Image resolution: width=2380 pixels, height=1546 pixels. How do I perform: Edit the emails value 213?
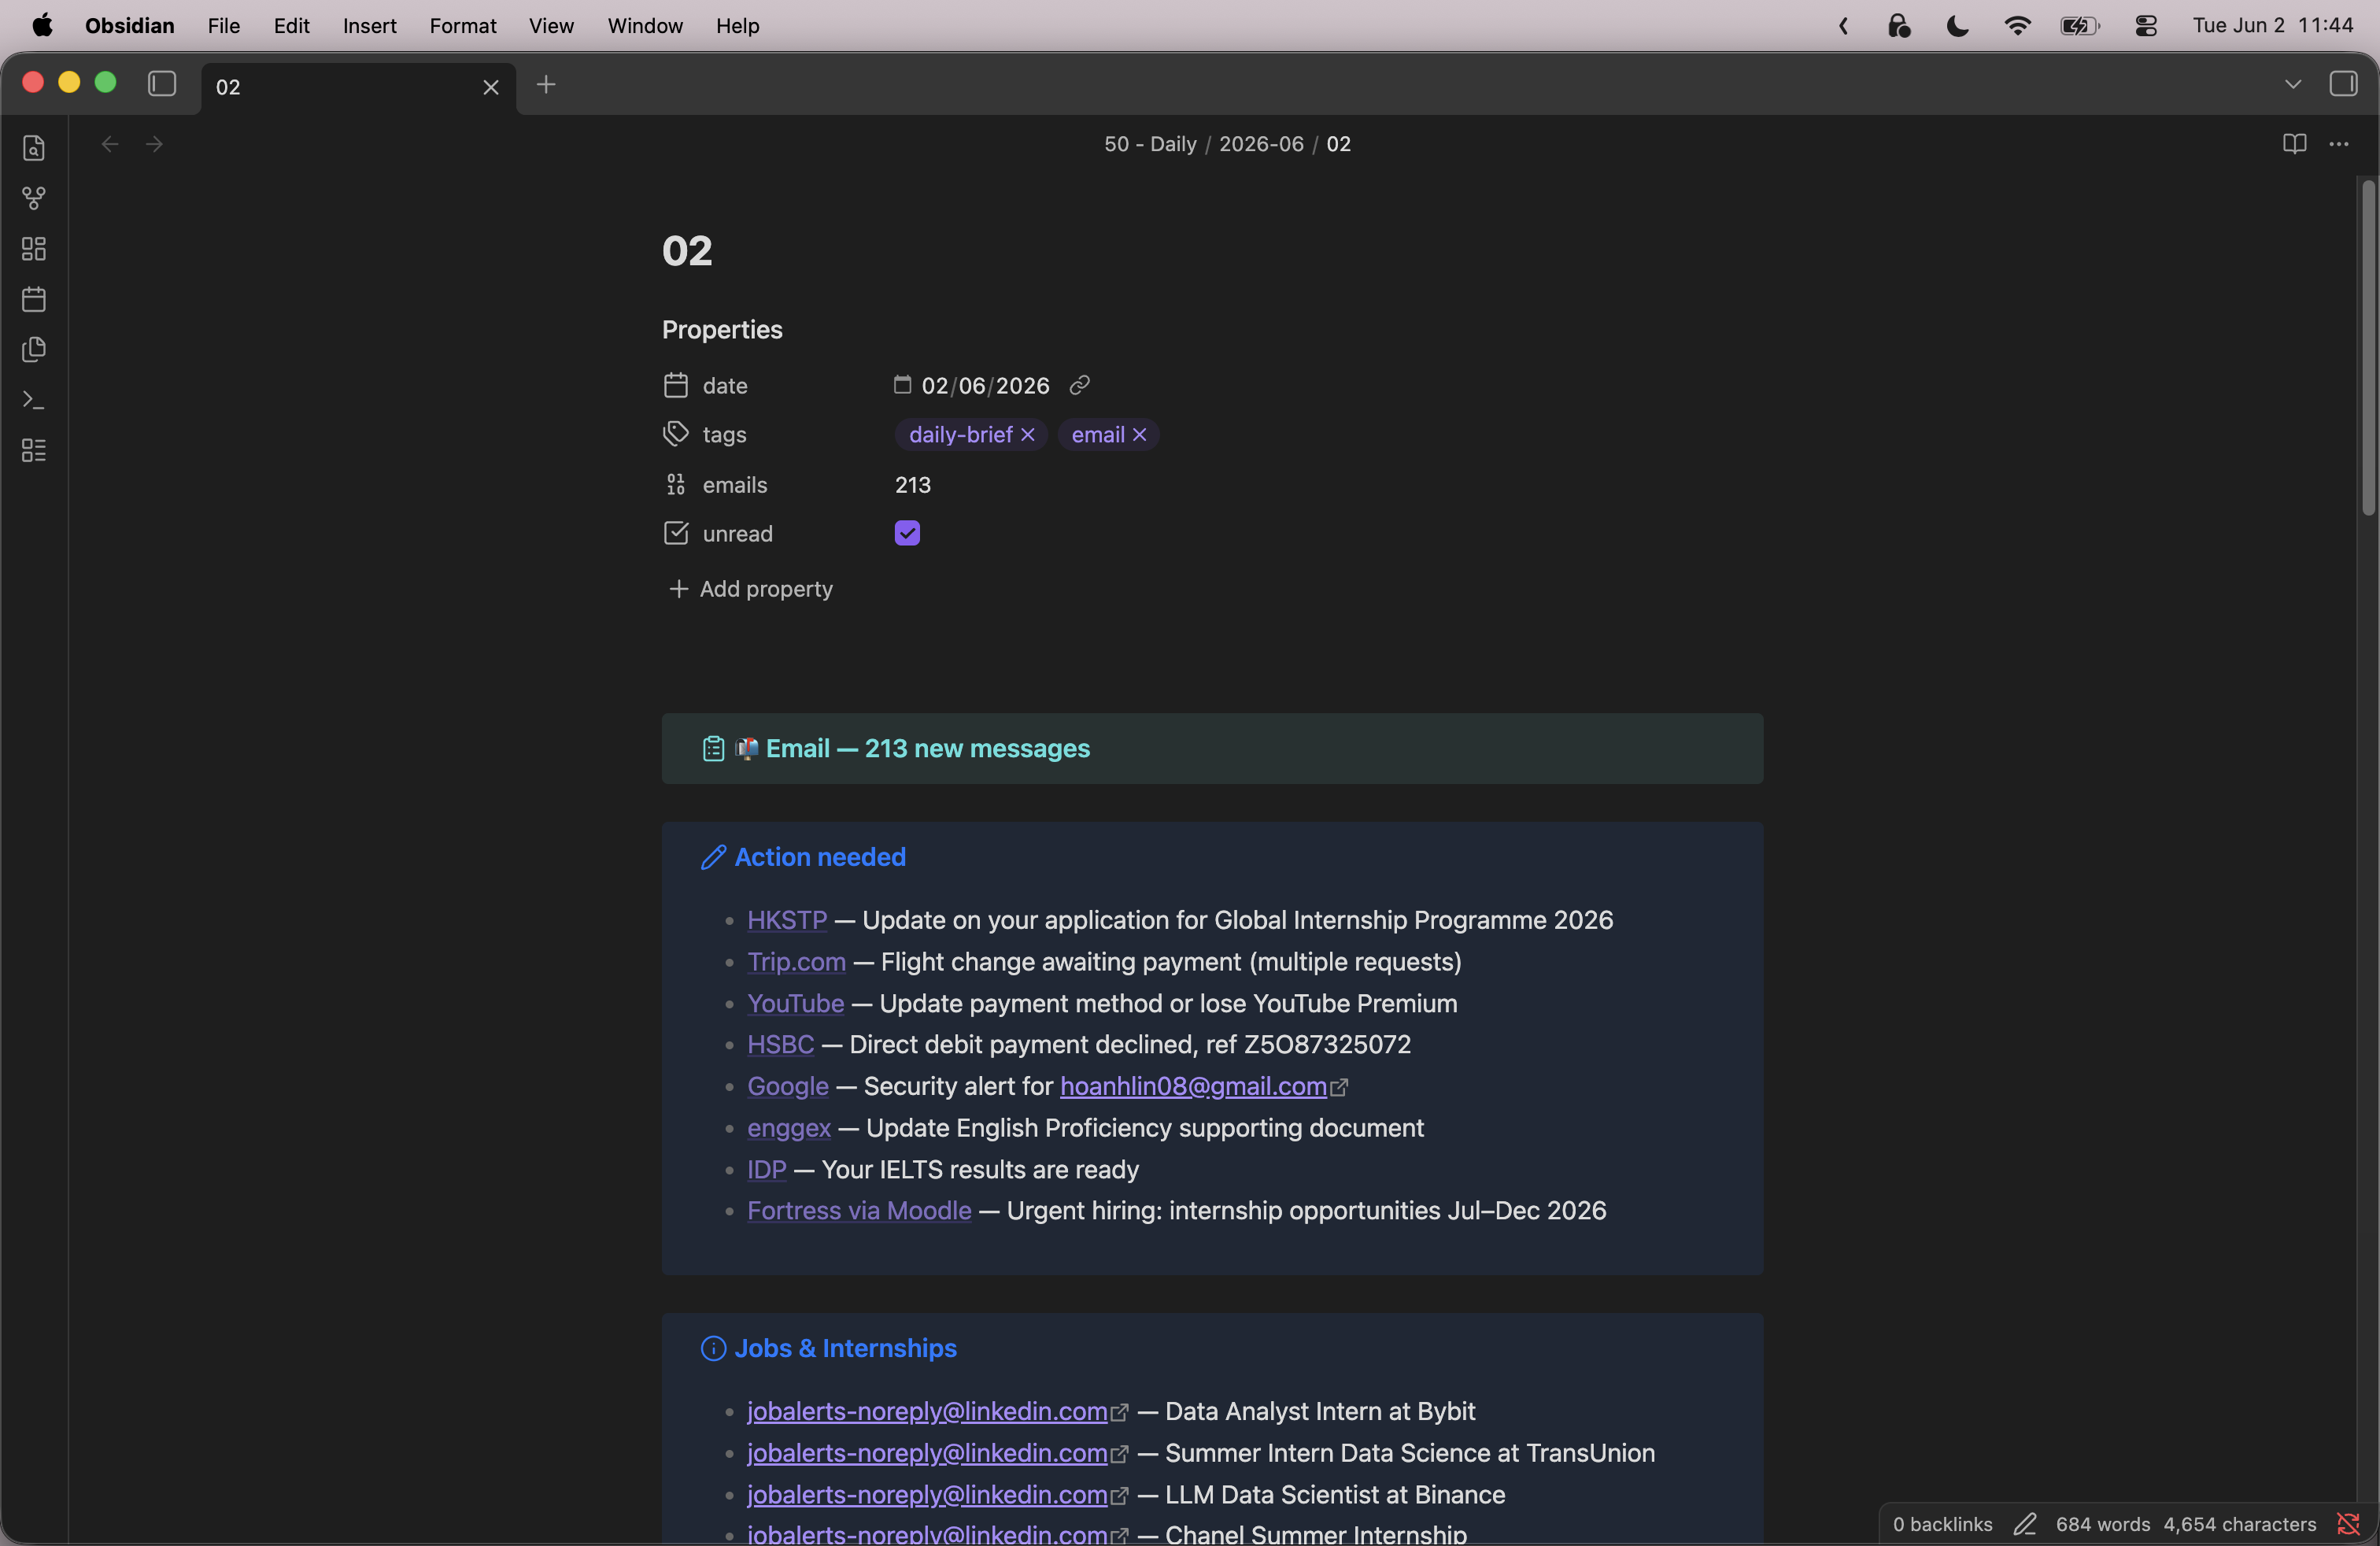913,484
